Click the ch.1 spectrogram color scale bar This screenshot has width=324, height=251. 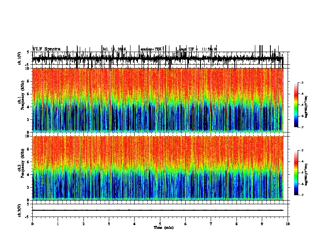296,105
